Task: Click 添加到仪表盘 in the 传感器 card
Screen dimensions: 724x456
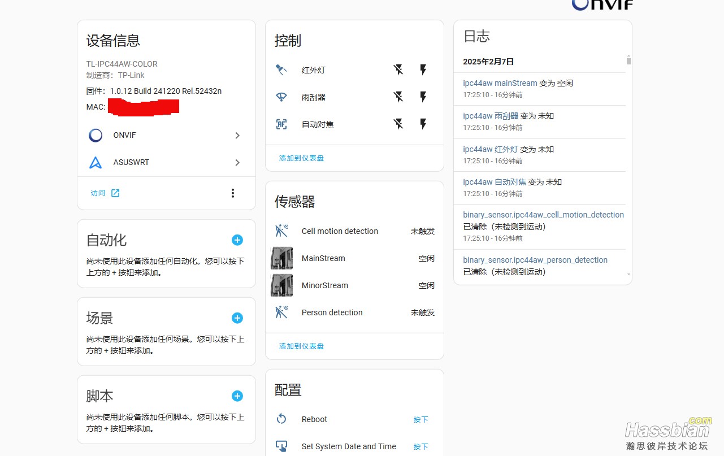Action: click(x=301, y=346)
